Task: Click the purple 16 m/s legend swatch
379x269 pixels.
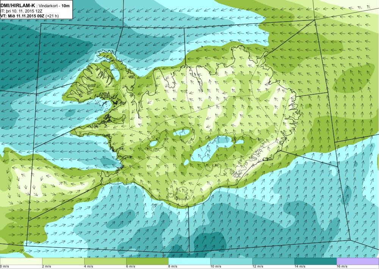Action: click(358, 261)
